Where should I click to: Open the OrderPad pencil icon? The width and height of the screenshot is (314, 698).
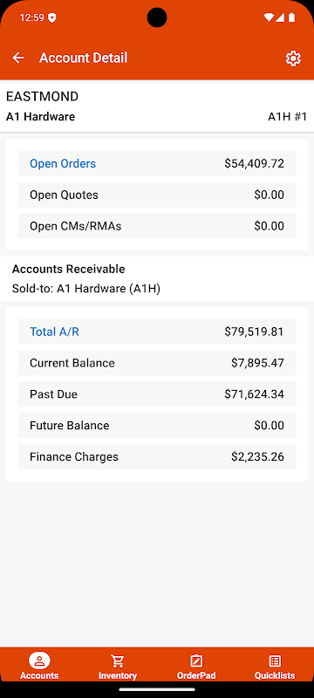click(x=196, y=660)
